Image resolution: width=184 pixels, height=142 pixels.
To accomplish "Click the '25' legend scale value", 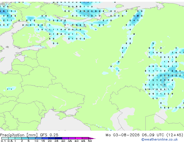I will point(56,141).
